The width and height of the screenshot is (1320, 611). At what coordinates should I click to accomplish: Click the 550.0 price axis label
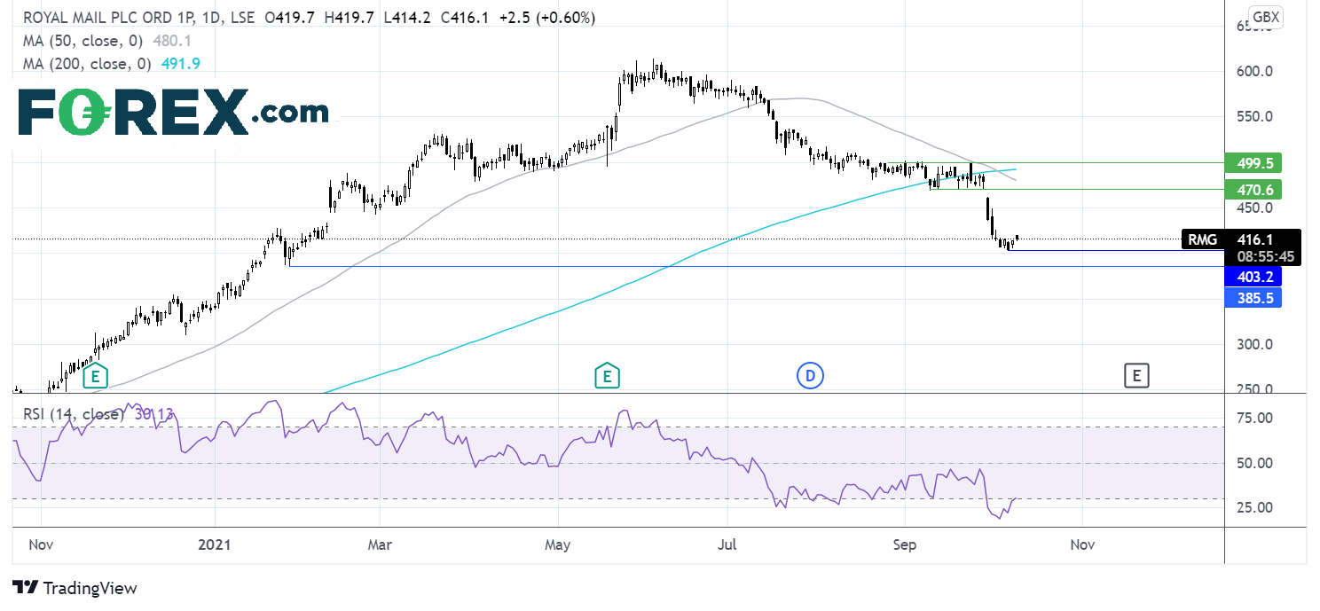click(x=1255, y=116)
